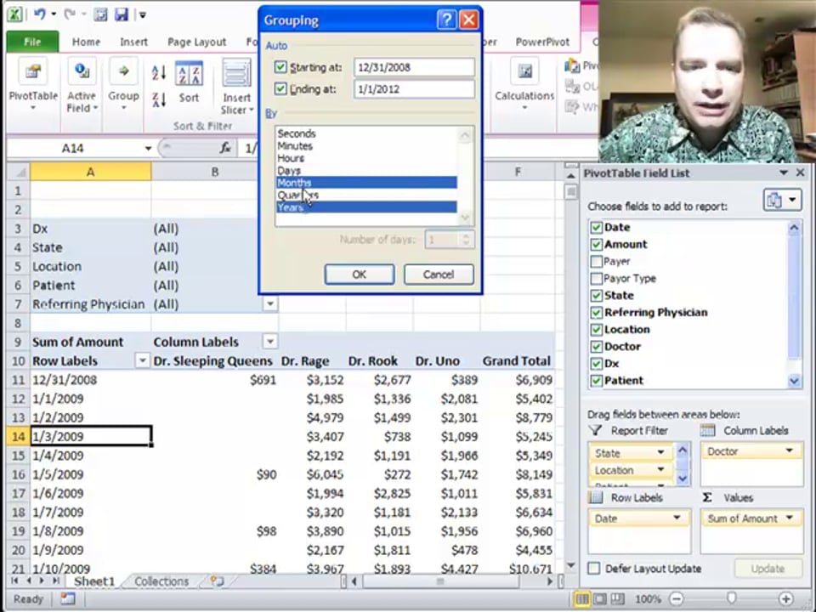Click the zoom in plus button

pyautogui.click(x=785, y=598)
